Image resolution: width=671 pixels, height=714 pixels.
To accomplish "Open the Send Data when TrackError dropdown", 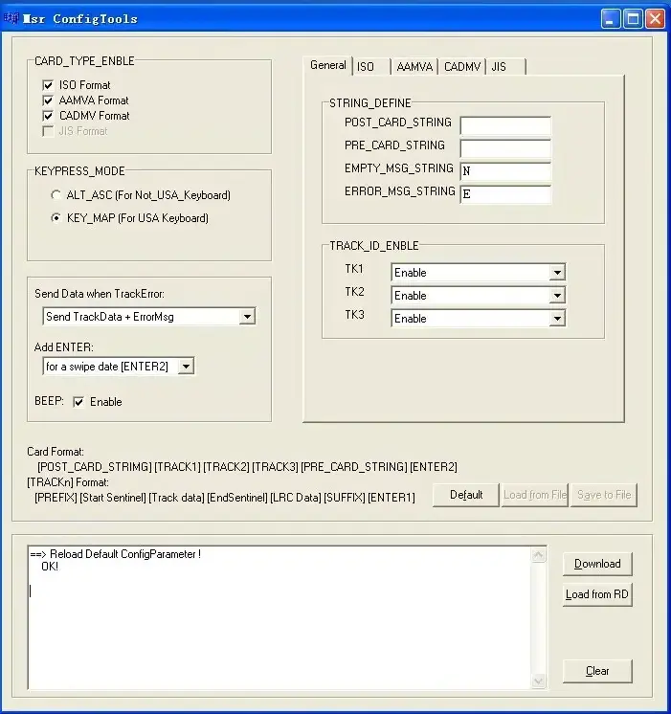I will [247, 317].
